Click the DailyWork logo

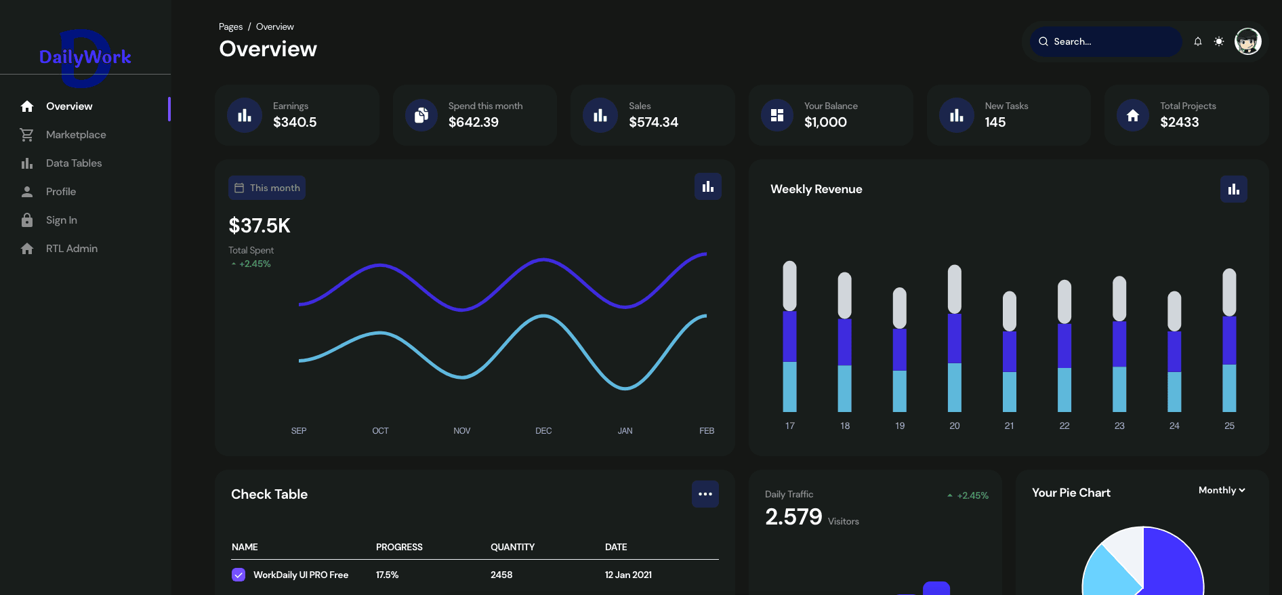[x=85, y=58]
